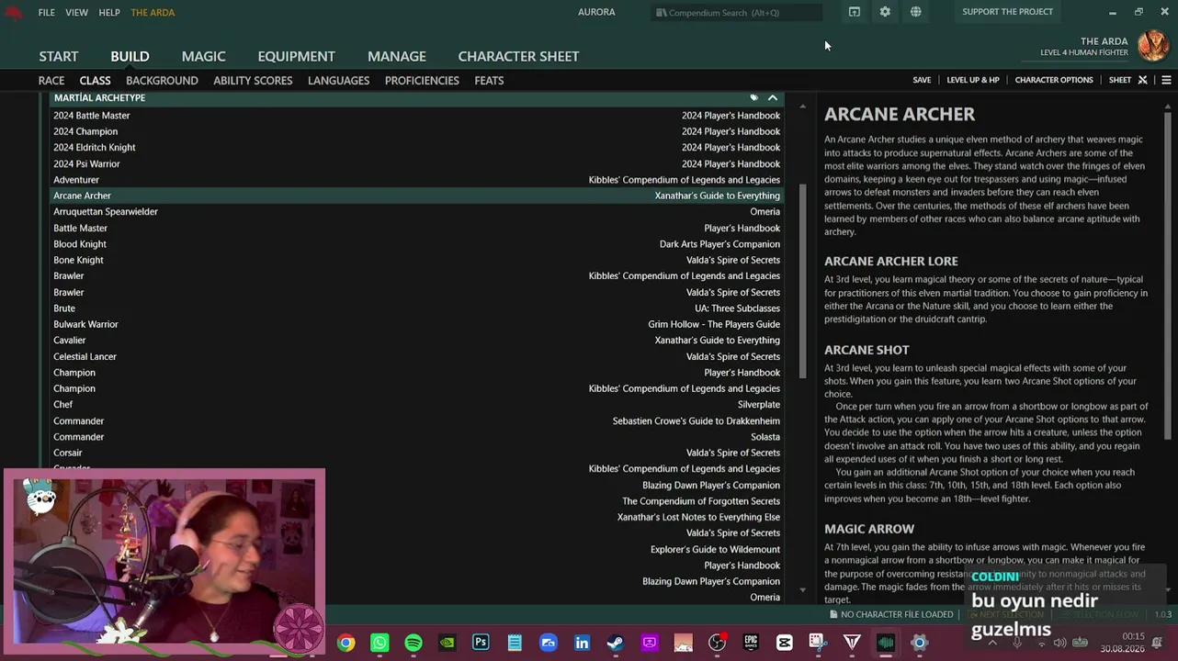Open the volume control in system tray
The height and width of the screenshot is (661, 1178).
(1059, 643)
